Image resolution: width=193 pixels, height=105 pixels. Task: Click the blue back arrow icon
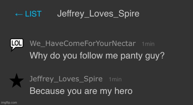click(19, 15)
